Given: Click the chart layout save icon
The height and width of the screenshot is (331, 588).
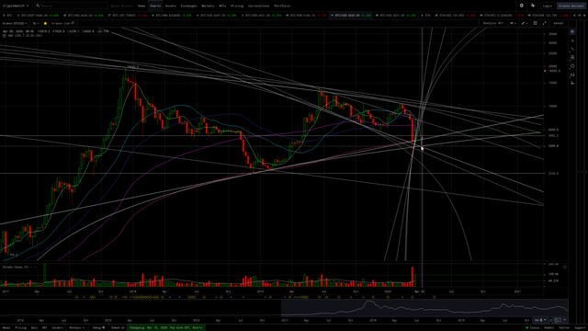Looking at the screenshot, I should pyautogui.click(x=535, y=23).
